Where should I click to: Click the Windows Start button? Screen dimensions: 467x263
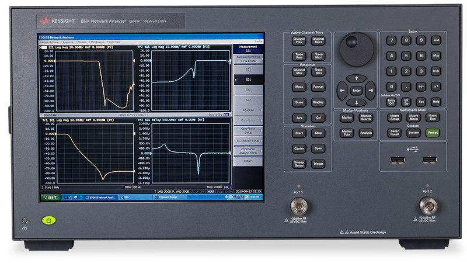50,198
